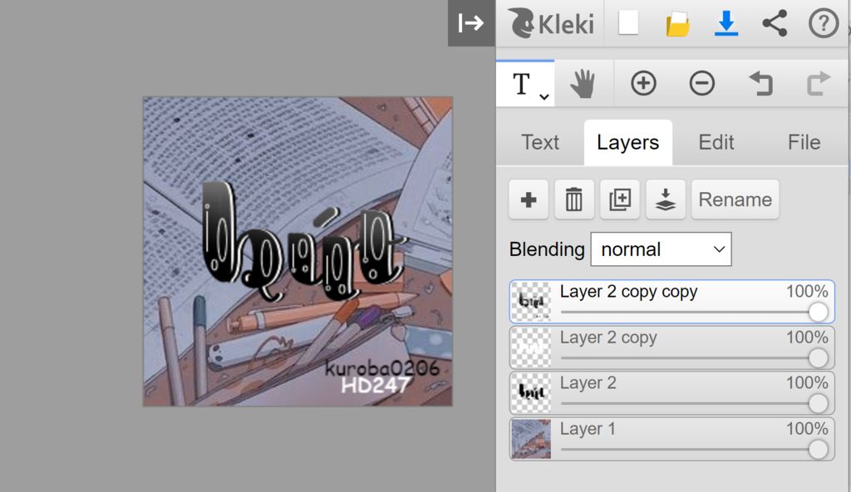Image resolution: width=851 pixels, height=492 pixels.
Task: Collapse the side panel with arrow button
Action: [471, 22]
